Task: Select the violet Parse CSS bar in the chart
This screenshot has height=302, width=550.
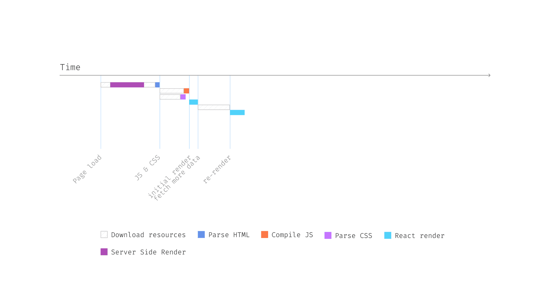Action: (x=183, y=97)
